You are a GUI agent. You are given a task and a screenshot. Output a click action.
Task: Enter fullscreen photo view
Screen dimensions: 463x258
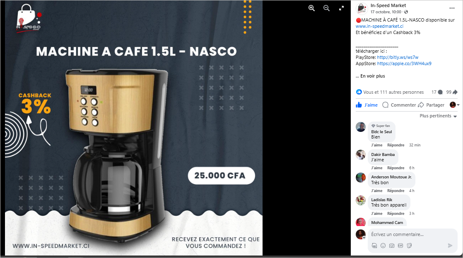coord(341,8)
